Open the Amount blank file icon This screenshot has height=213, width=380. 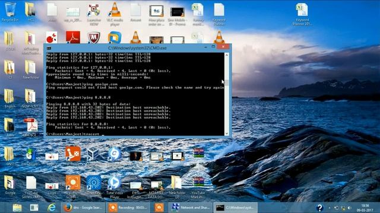135,12
